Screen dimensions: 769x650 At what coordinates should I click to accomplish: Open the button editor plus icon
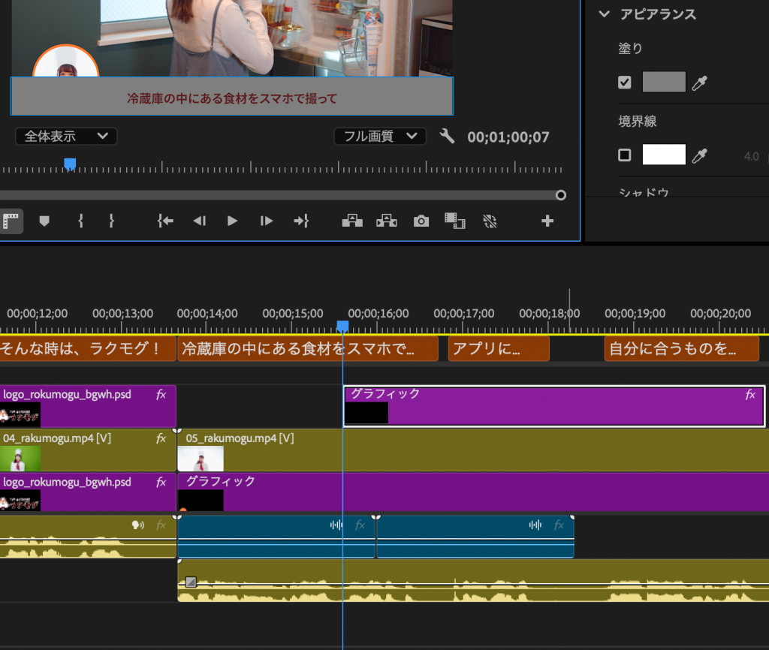(547, 221)
